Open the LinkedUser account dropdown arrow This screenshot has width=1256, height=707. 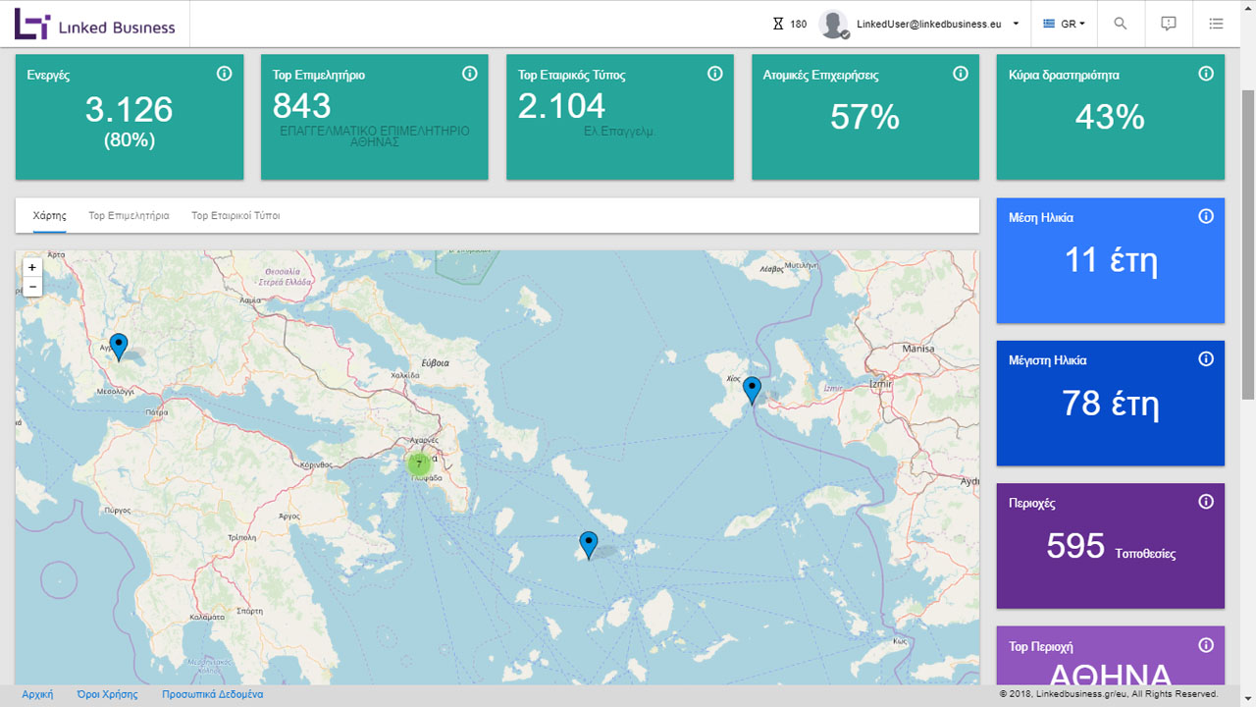[x=1016, y=24]
